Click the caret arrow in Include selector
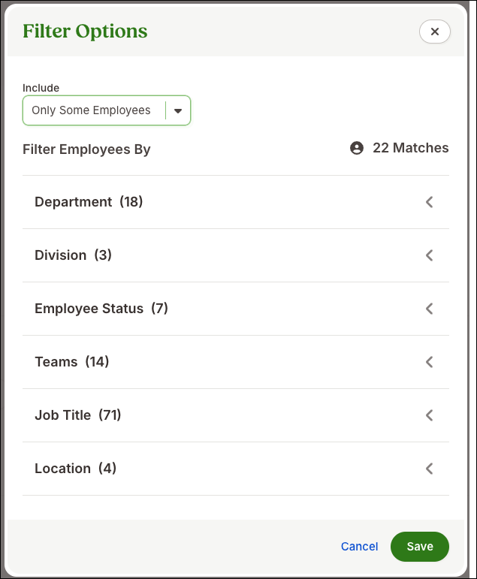 [178, 111]
